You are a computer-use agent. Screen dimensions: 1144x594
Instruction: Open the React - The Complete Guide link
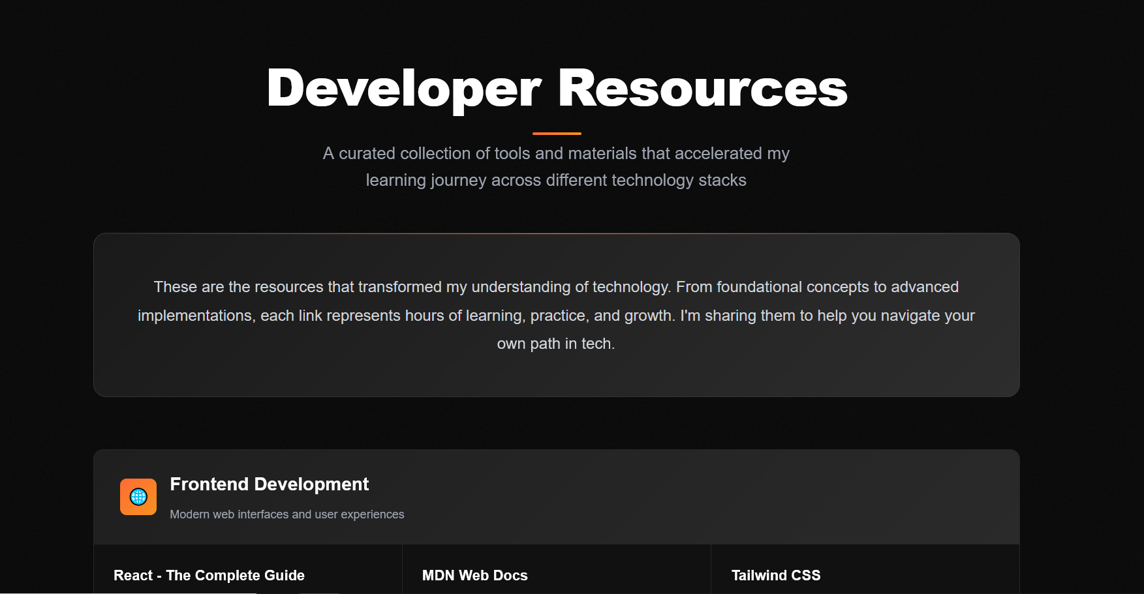pos(209,575)
